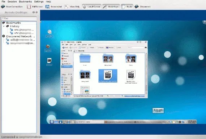
Task: Disconnect from the remote desktop
Action: tap(143, 6)
